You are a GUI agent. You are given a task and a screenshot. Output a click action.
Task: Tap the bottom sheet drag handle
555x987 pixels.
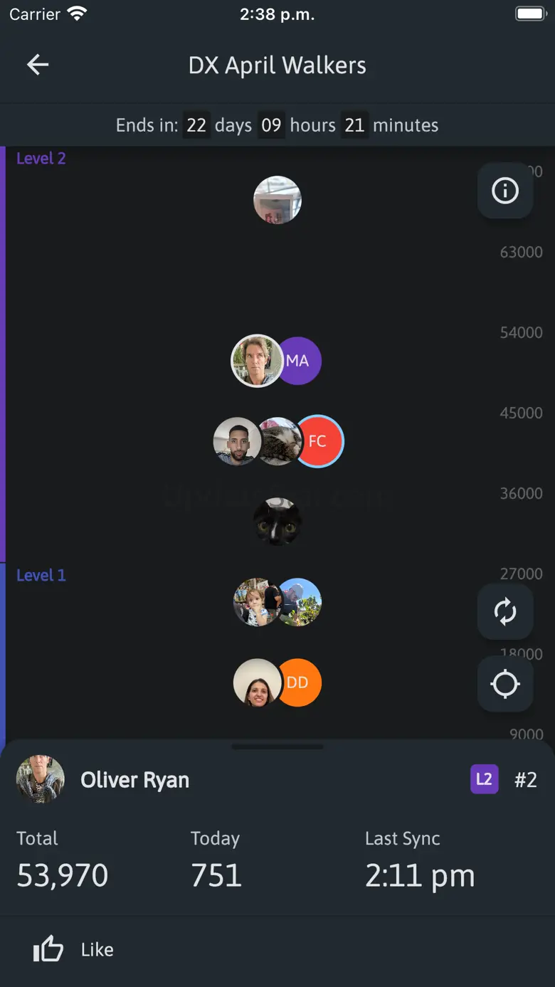click(277, 746)
